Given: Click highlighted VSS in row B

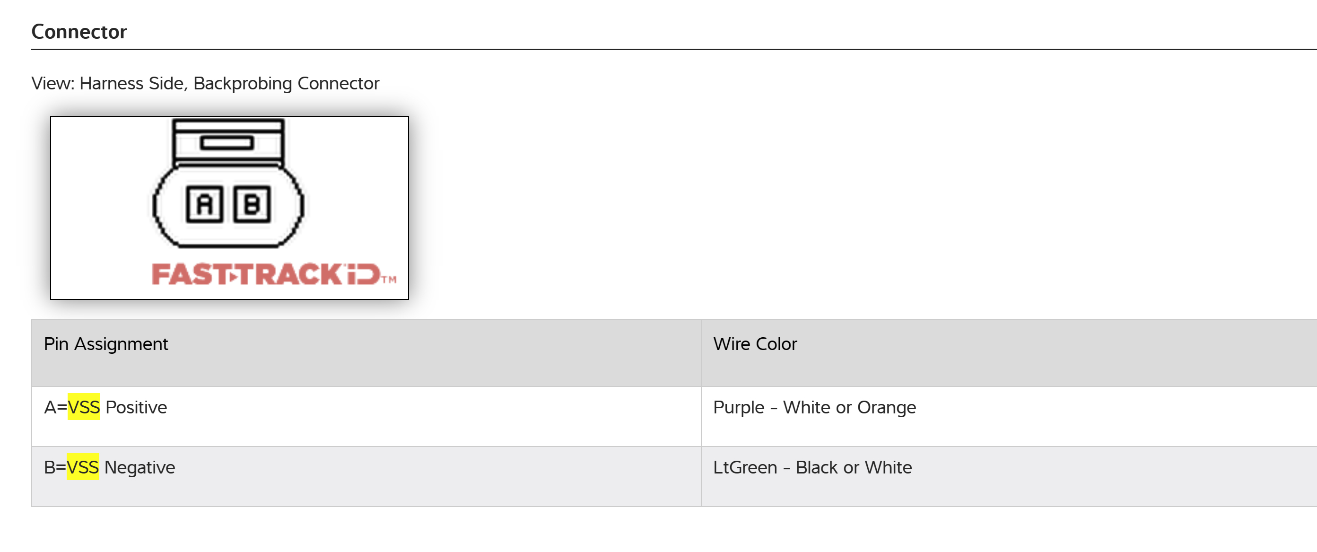Looking at the screenshot, I should click(83, 467).
